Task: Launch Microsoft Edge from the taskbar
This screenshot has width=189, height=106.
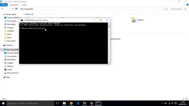Action: 78,103
